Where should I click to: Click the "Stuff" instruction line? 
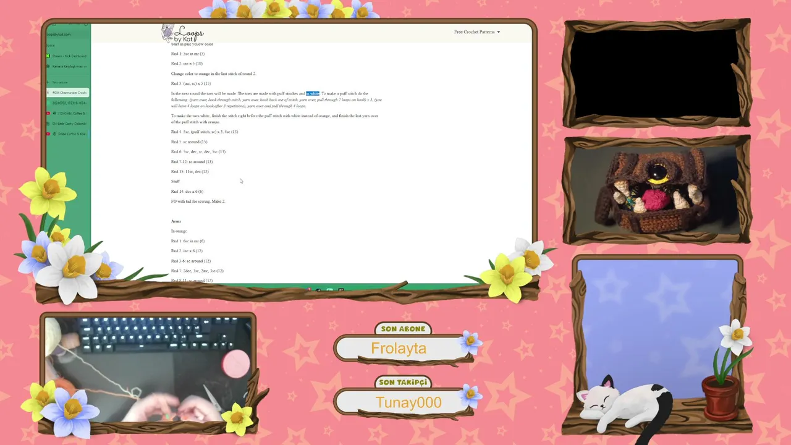tap(176, 181)
